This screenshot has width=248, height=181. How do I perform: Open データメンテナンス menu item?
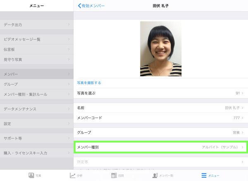click(36, 109)
